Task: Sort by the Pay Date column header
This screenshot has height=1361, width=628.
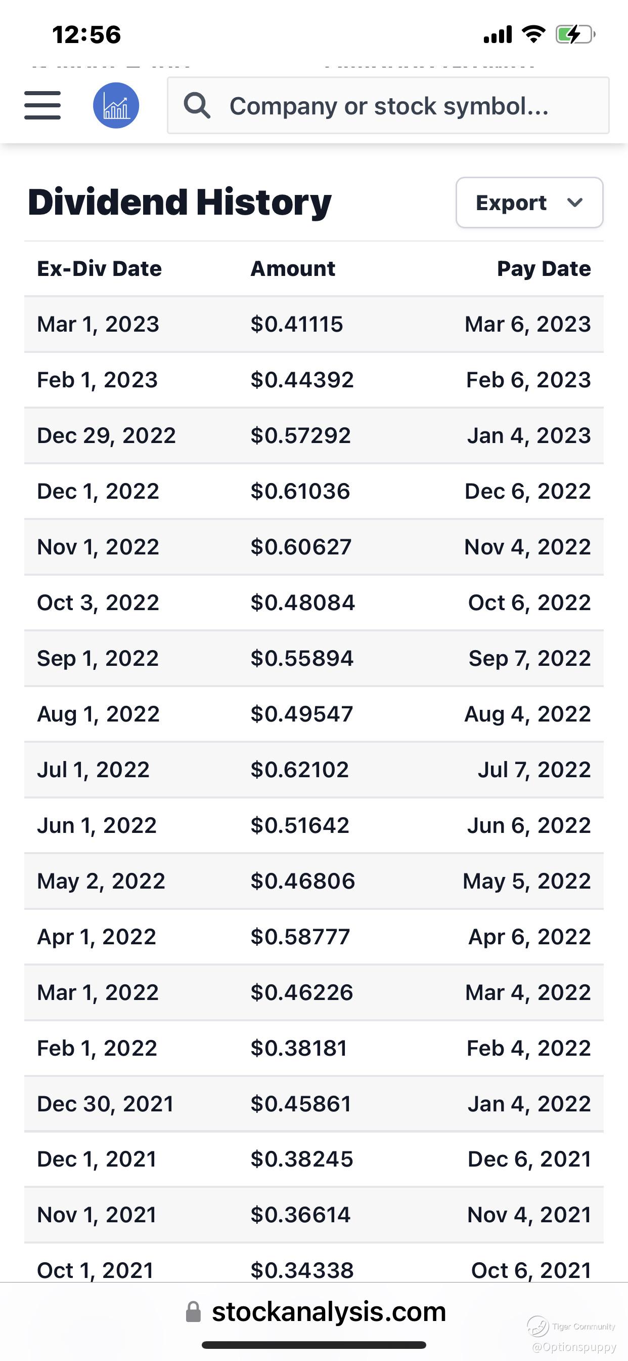Action: click(544, 269)
